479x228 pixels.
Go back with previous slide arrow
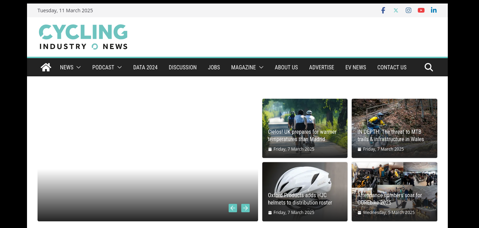[233, 208]
